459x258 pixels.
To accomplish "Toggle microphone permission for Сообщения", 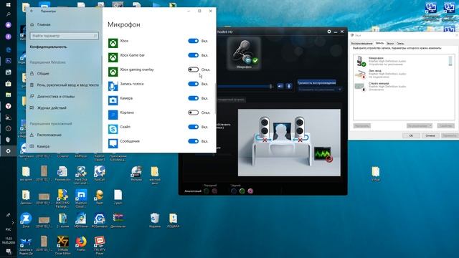I will tap(193, 141).
